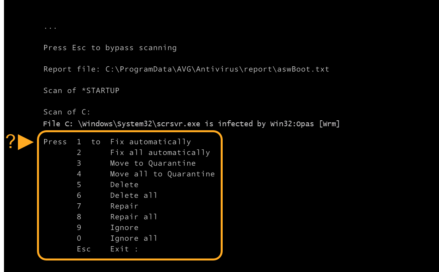The width and height of the screenshot is (439, 272).
Task: Select the "Fix automatically" option for one file
Action: click(x=150, y=142)
